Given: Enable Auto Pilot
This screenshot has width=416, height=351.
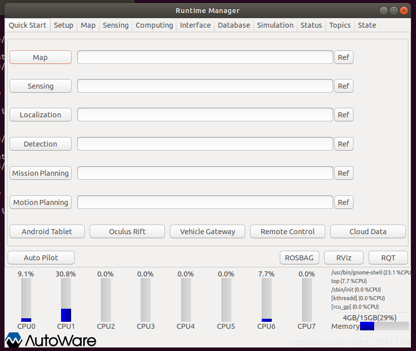Looking at the screenshot, I should click(41, 258).
